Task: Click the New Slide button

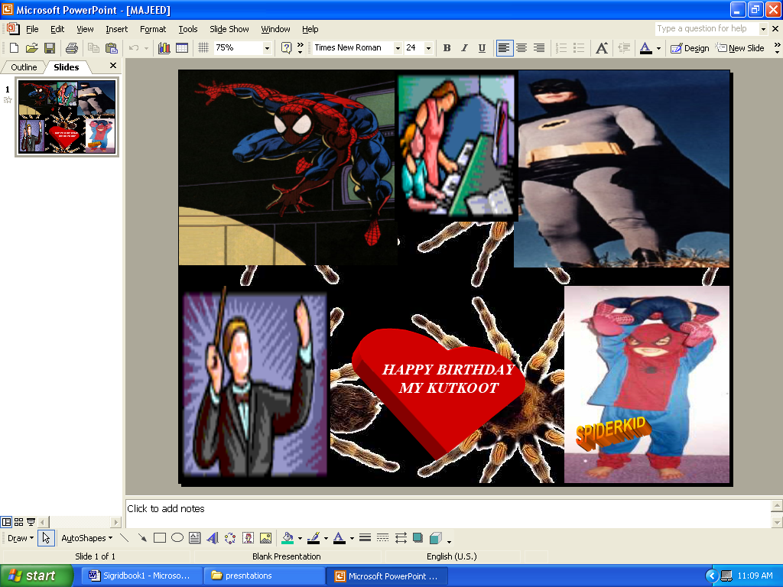Action: click(x=740, y=48)
